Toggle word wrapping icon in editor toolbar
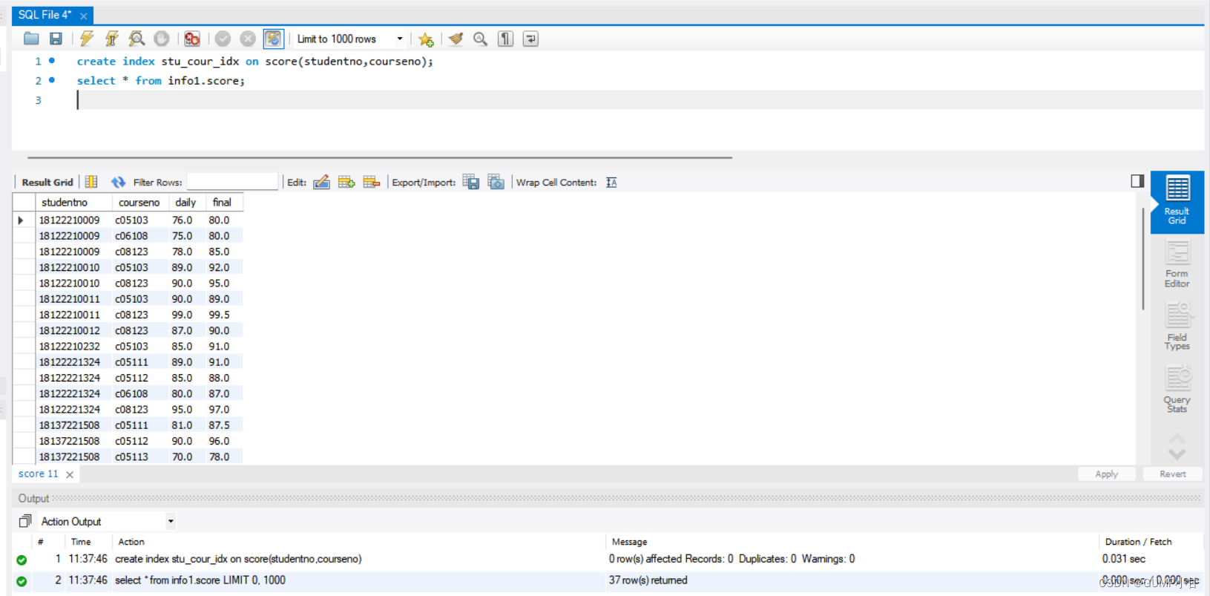Viewport: 1210px width, 596px height. tap(530, 39)
